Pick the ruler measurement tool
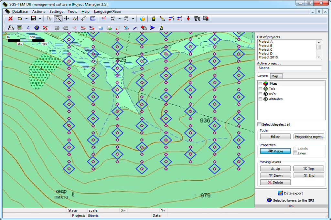The height and width of the screenshot is (220, 331). (84, 18)
